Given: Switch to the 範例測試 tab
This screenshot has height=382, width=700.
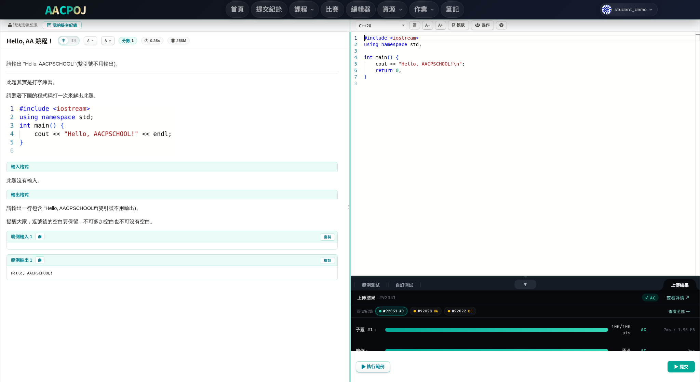Looking at the screenshot, I should [x=371, y=285].
